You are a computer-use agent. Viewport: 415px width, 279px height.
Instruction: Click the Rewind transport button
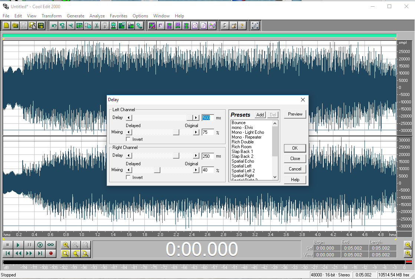click(x=18, y=253)
